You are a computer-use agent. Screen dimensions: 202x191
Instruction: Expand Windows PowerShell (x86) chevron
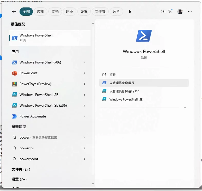(84, 62)
